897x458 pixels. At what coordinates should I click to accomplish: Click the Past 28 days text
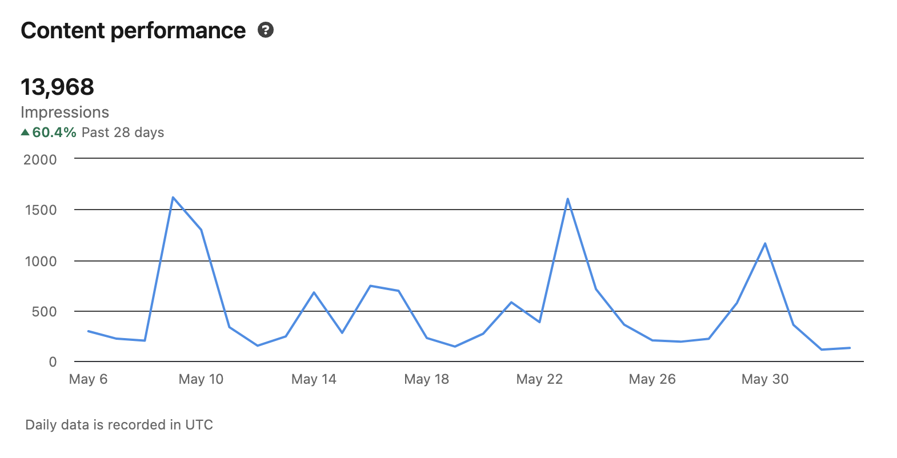123,132
